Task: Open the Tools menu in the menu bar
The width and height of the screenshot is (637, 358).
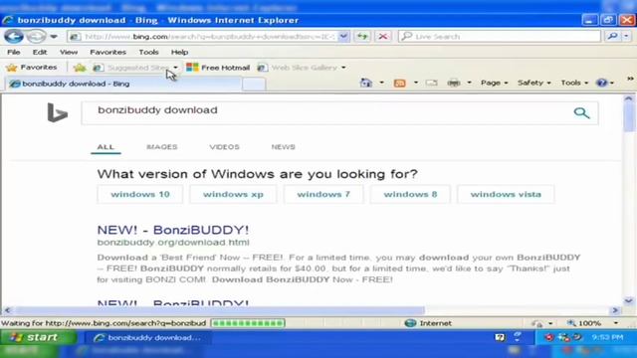Action: coord(148,52)
